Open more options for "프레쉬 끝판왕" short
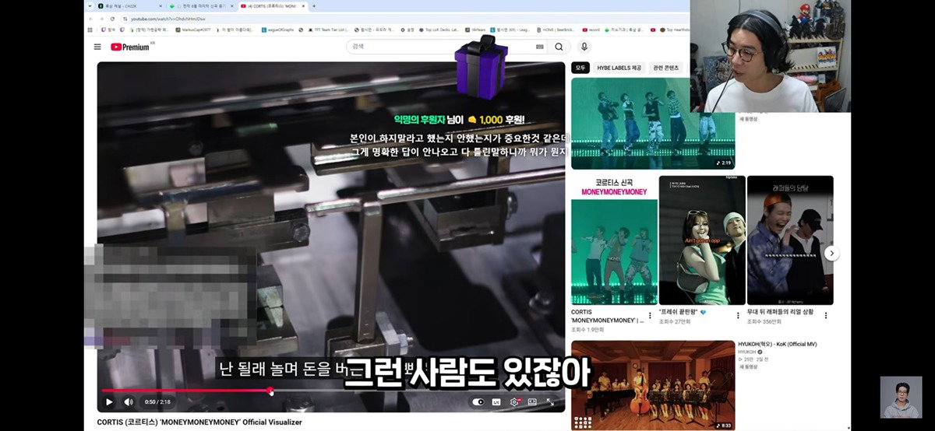The image size is (935, 431). coord(738,316)
